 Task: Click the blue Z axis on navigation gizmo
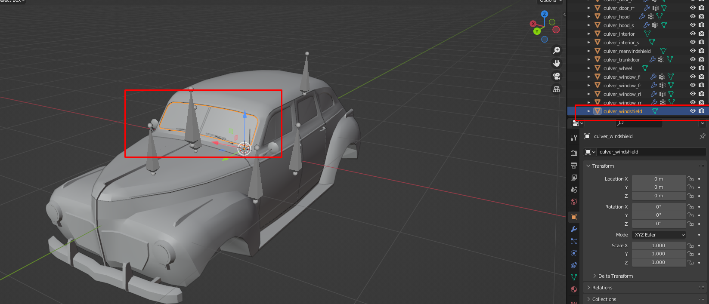[x=545, y=14]
